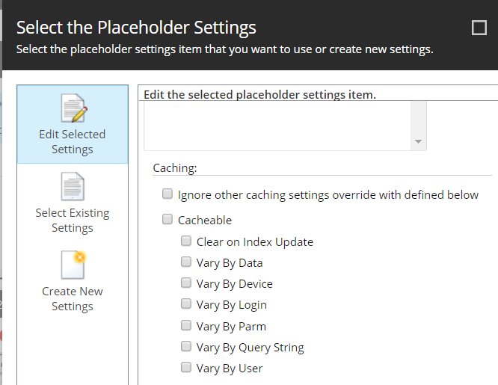Toggle the Vary By Login checkbox

(186, 304)
